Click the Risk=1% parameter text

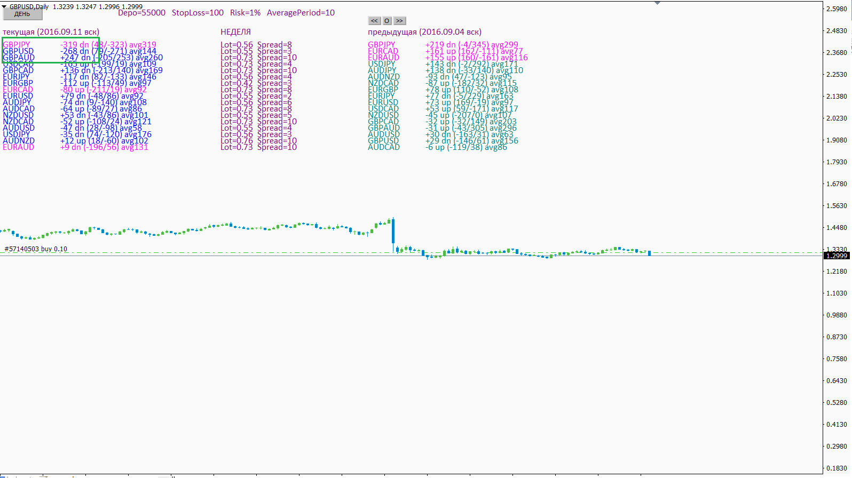pos(245,13)
